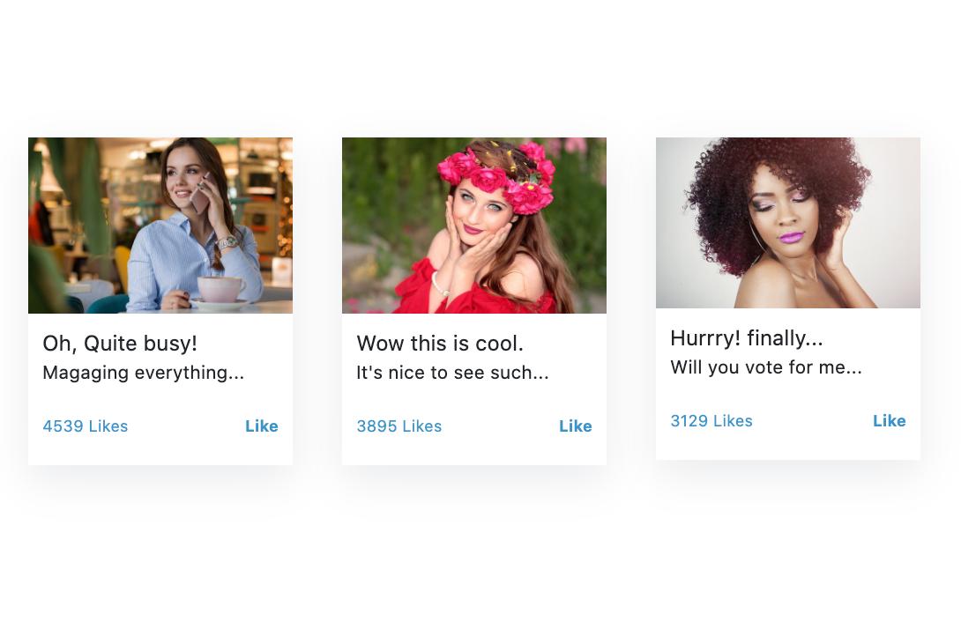The width and height of the screenshot is (961, 622).
Task: Click the coffee cup in the first photo
Action: point(220,290)
